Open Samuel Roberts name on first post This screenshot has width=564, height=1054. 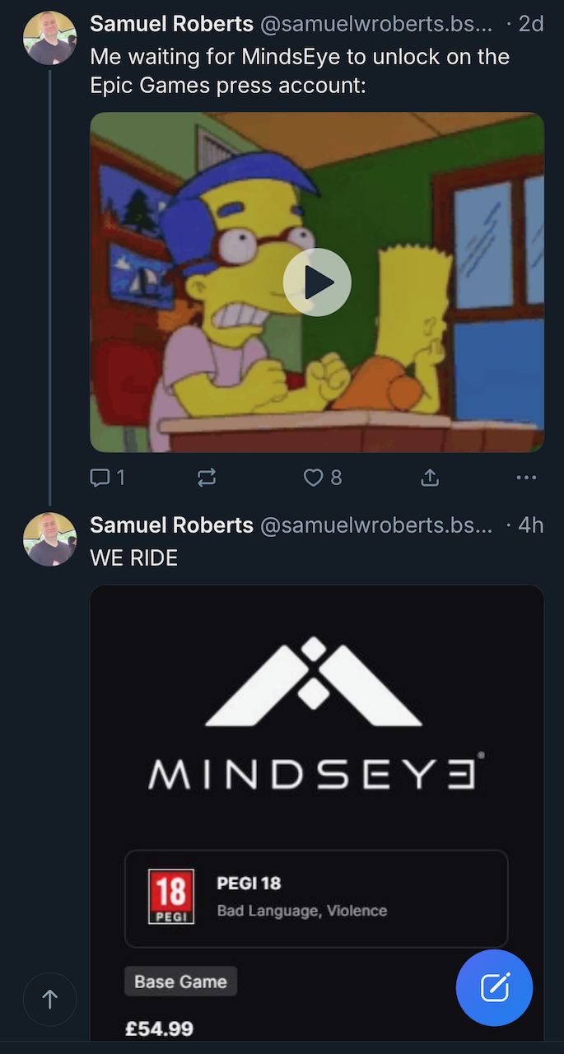click(171, 24)
